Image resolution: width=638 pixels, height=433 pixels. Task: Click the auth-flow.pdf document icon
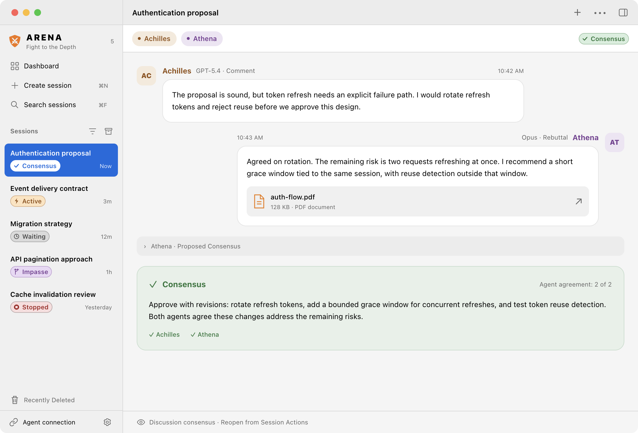[x=259, y=201]
